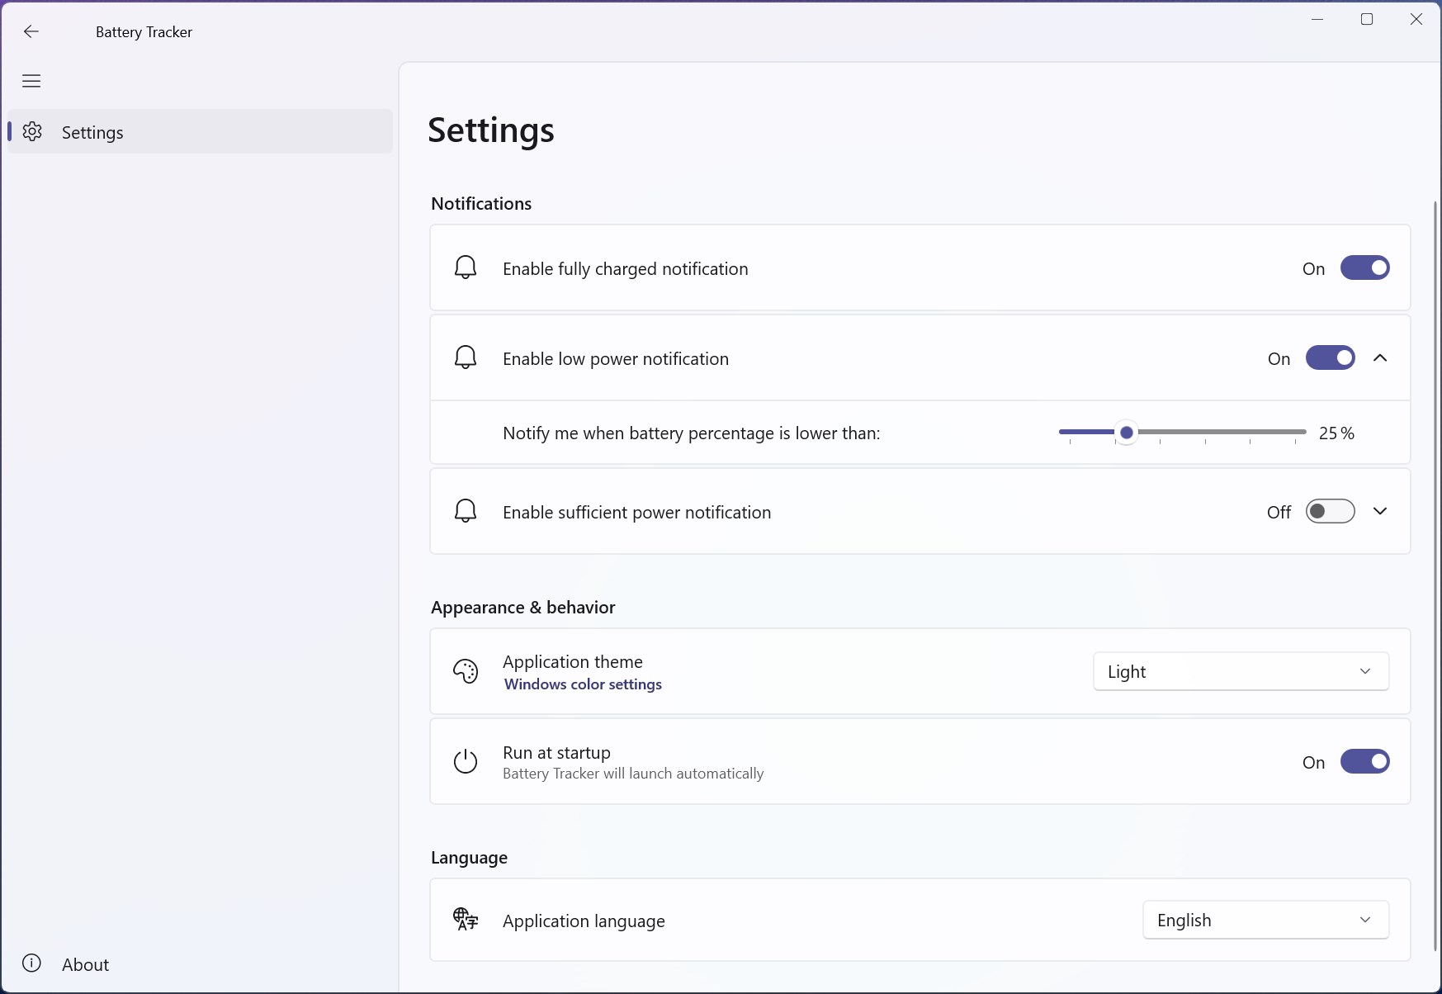Open the Application theme dropdown
Screen dimensions: 1442x994
click(x=1241, y=671)
